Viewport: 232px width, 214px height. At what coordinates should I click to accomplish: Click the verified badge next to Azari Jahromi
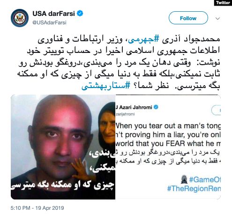tap(156, 107)
